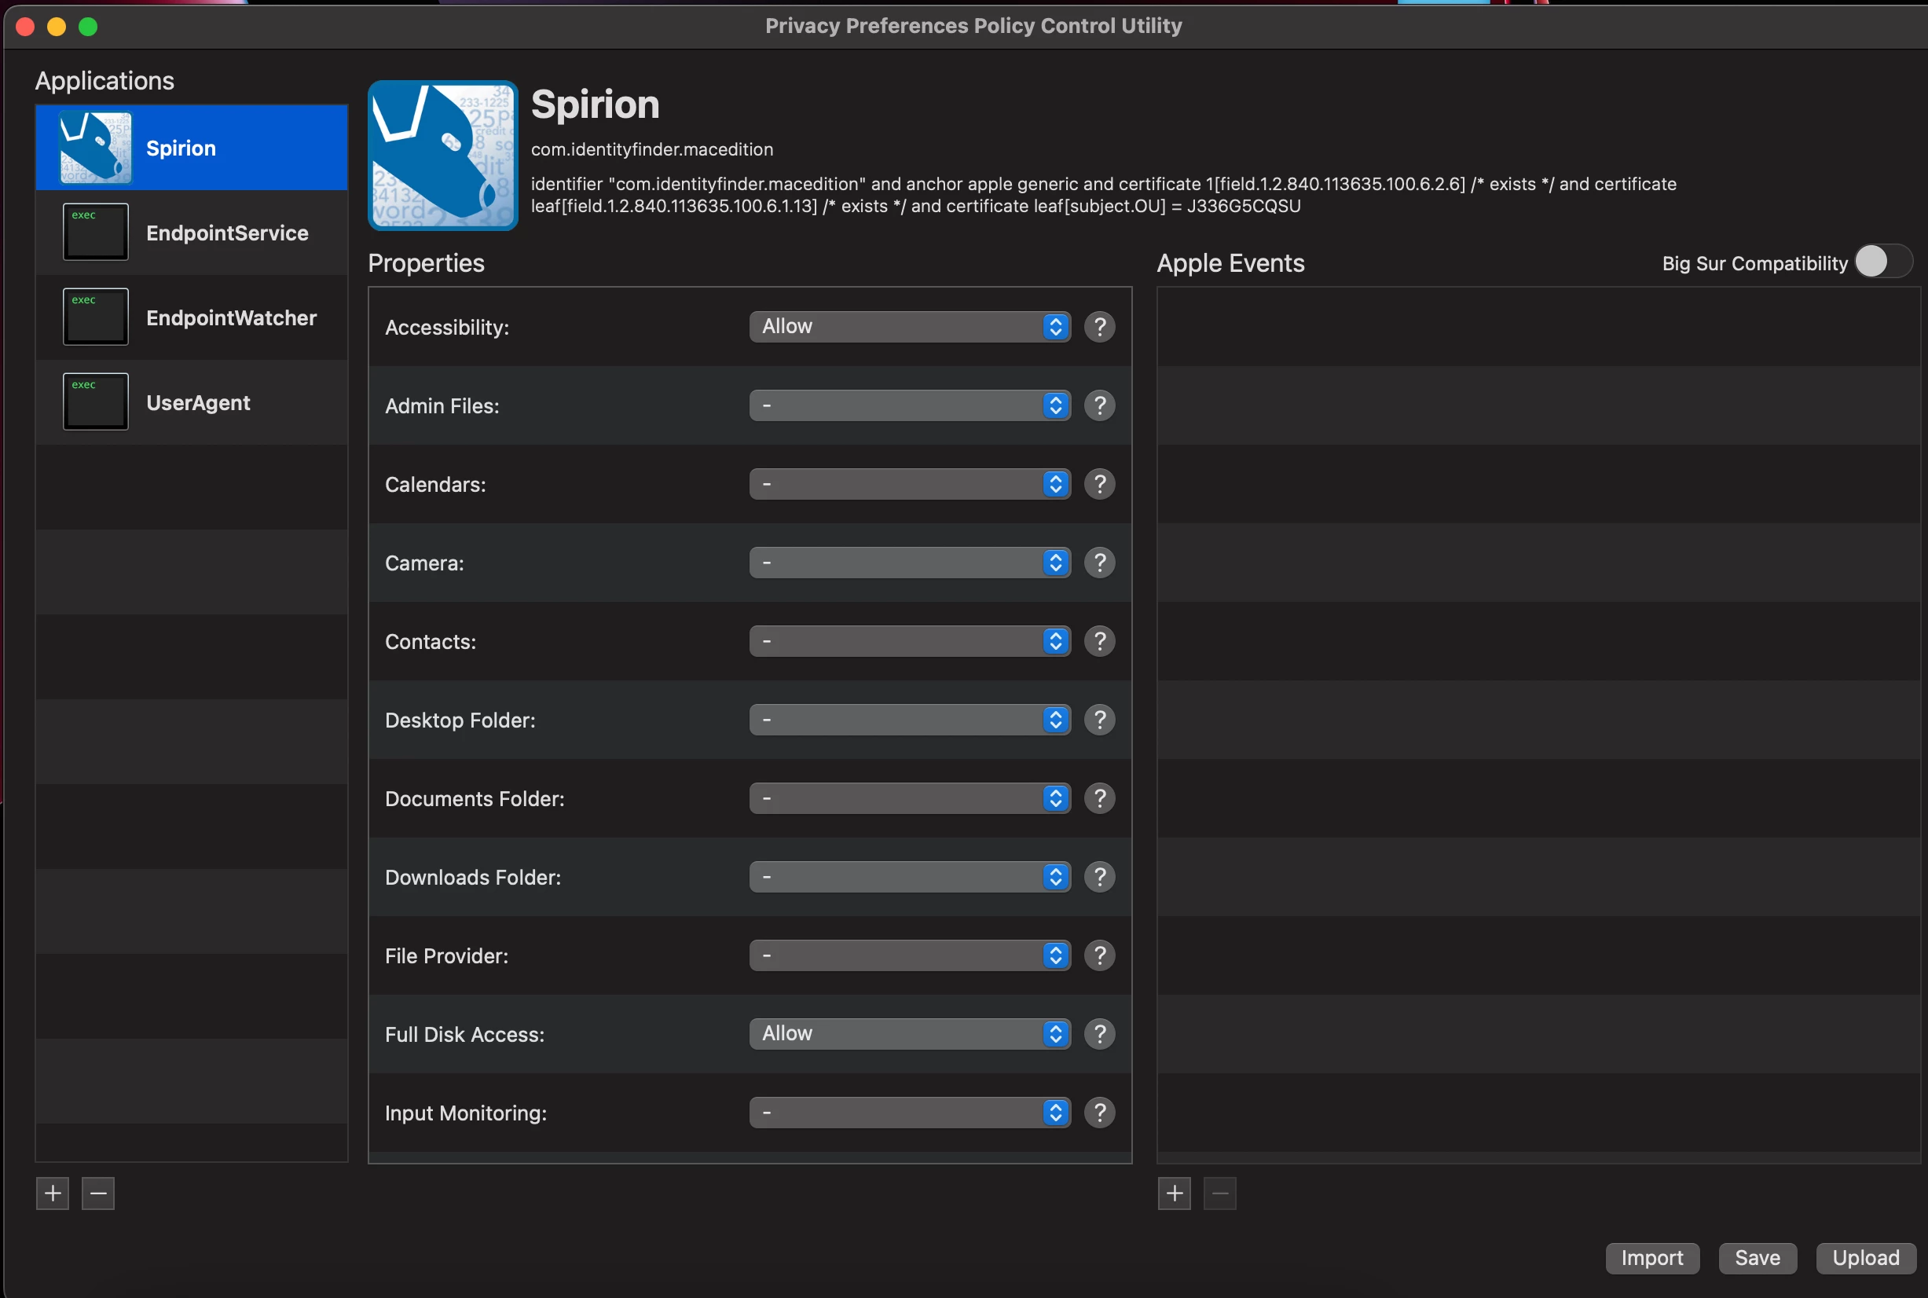The width and height of the screenshot is (1928, 1298).
Task: Open help for Documents Folder property
Action: (x=1099, y=799)
